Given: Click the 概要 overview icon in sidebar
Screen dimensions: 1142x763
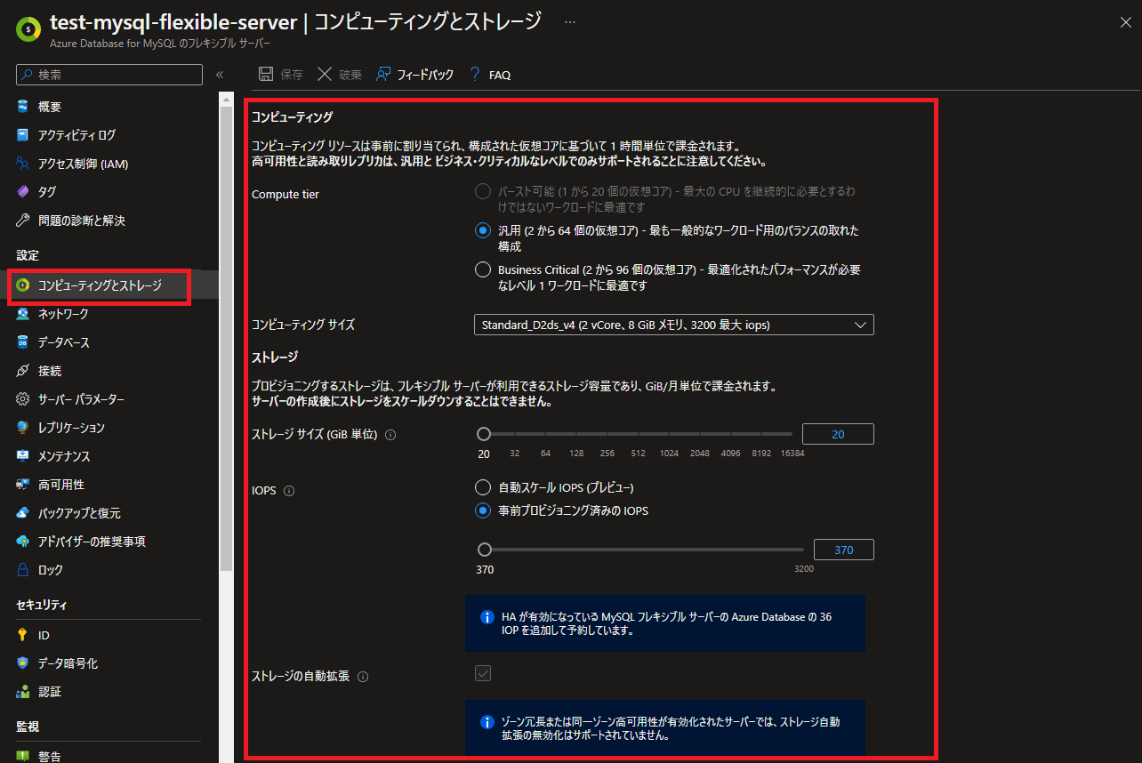Looking at the screenshot, I should click(x=23, y=107).
